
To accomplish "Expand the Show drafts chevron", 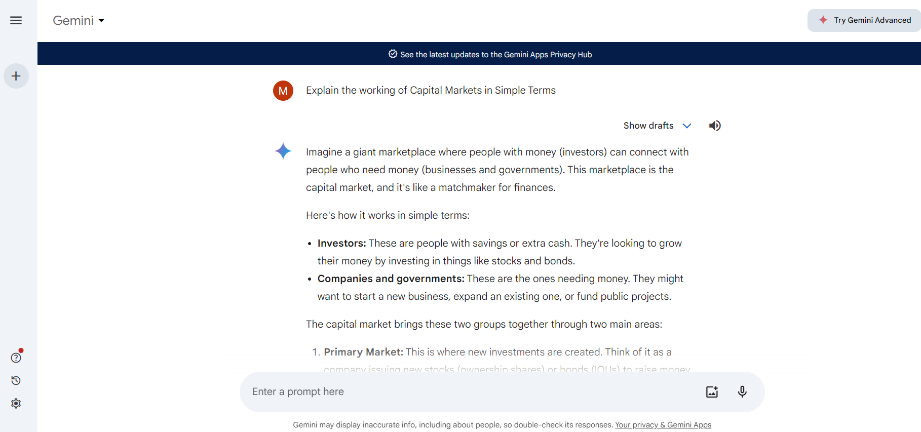I will (687, 126).
